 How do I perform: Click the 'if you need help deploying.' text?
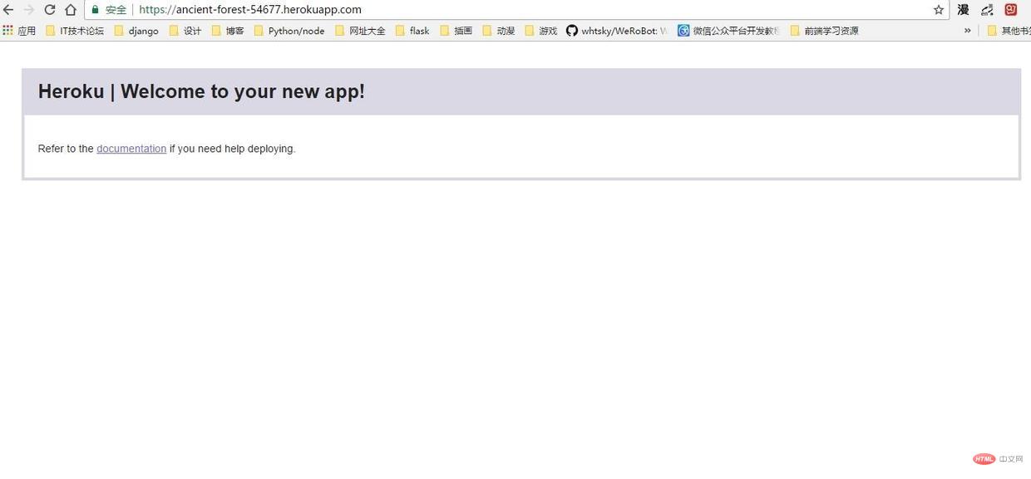point(232,149)
